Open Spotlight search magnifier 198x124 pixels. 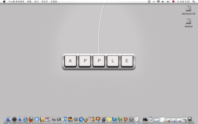[x=194, y=2]
